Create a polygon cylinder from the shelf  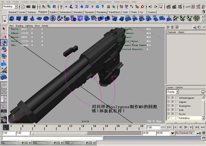[26, 18]
